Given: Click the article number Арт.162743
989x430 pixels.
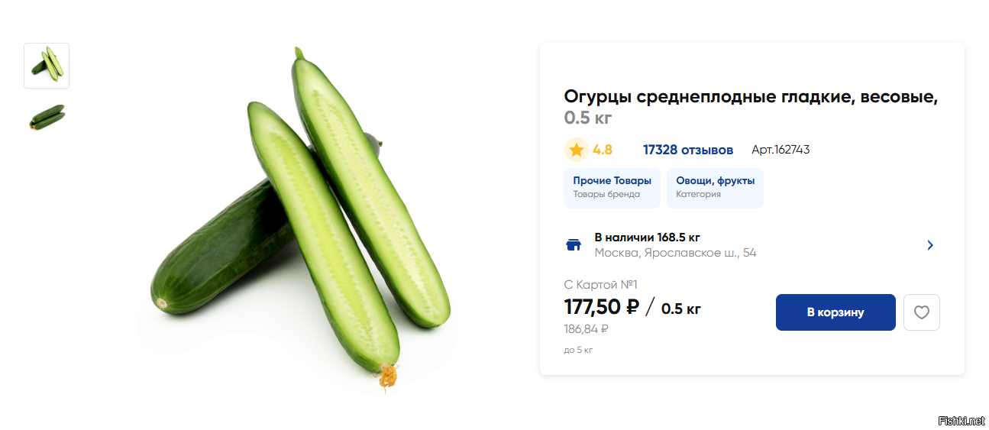Looking at the screenshot, I should [x=780, y=150].
